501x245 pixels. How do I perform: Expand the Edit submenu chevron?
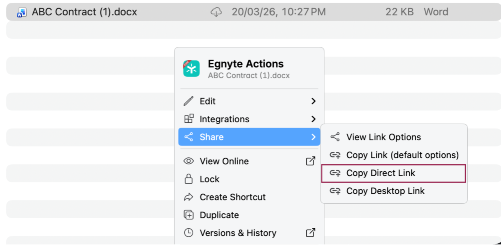tap(313, 101)
